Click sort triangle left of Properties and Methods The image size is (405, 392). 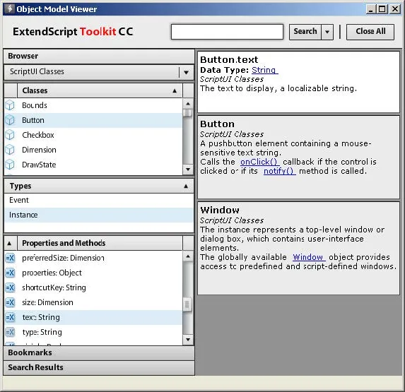pyautogui.click(x=9, y=243)
